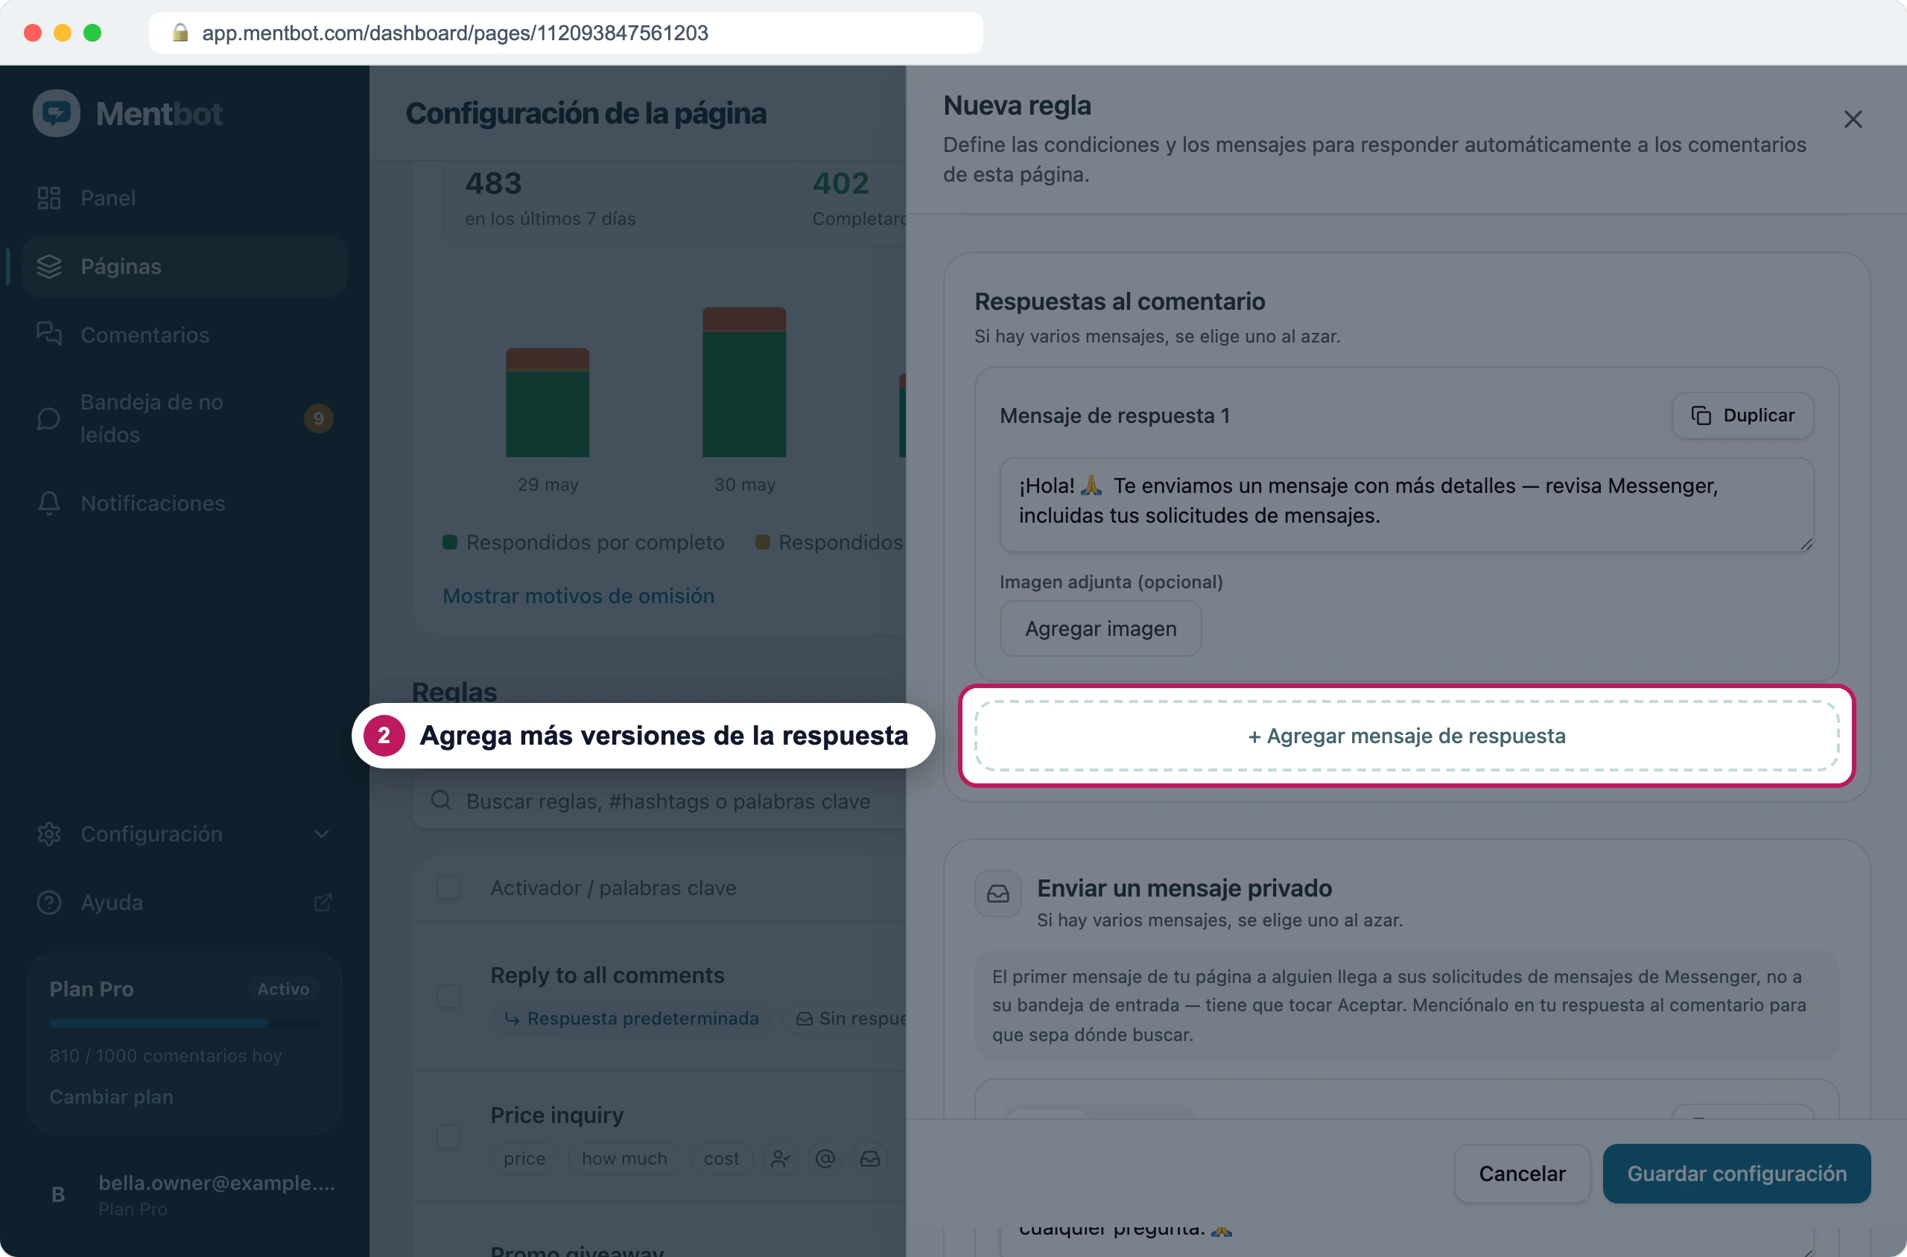Image resolution: width=1907 pixels, height=1257 pixels.
Task: Click the 'cost' keyword chip
Action: 721,1159
